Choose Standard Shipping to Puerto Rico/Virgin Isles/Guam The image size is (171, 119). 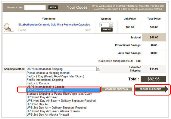pyautogui.click(x=63, y=94)
